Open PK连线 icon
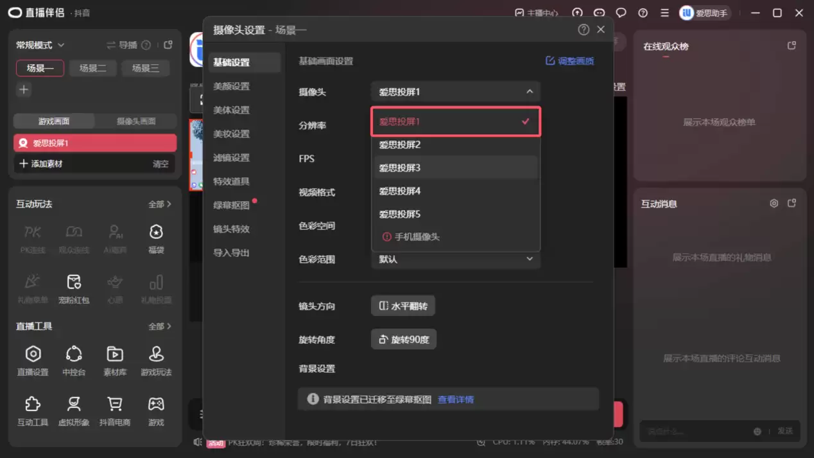Viewport: 814px width, 458px height. click(x=33, y=237)
